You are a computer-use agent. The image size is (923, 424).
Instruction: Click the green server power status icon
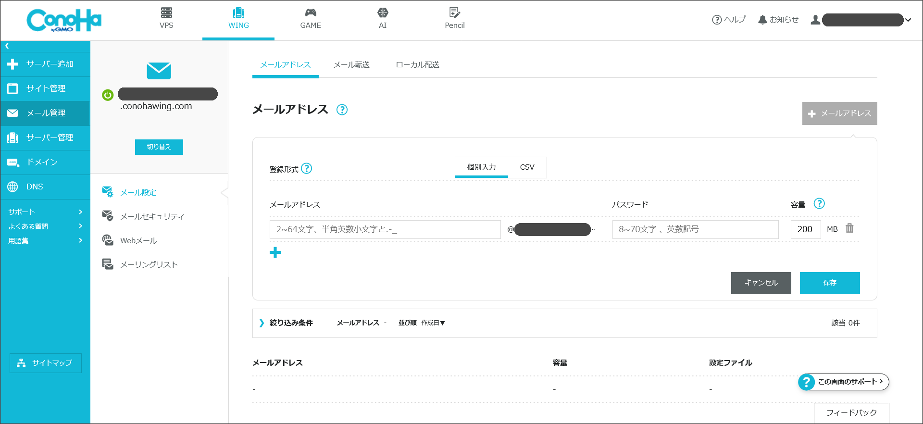108,95
